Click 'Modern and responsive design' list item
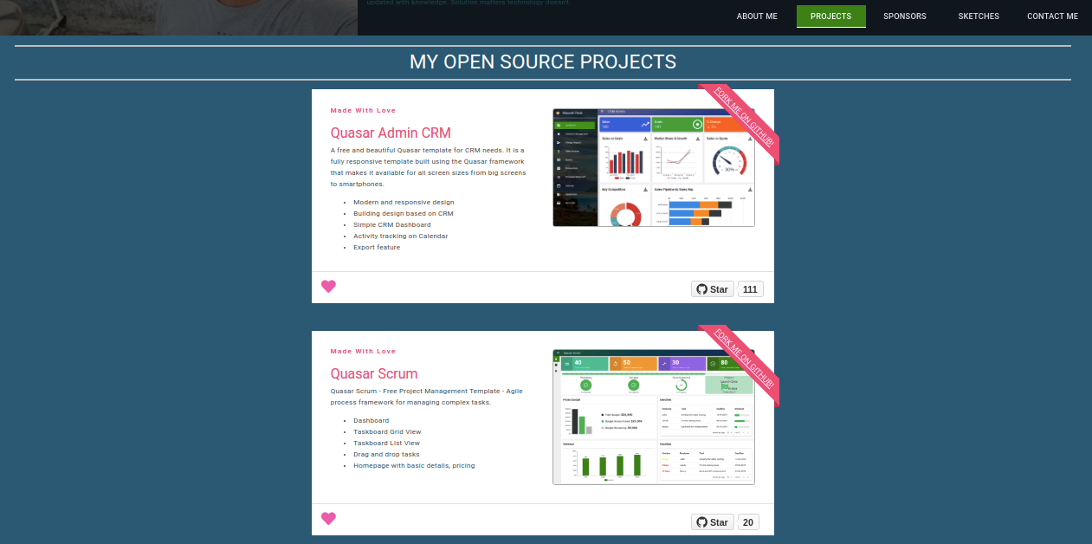This screenshot has width=1092, height=544. [x=404, y=202]
